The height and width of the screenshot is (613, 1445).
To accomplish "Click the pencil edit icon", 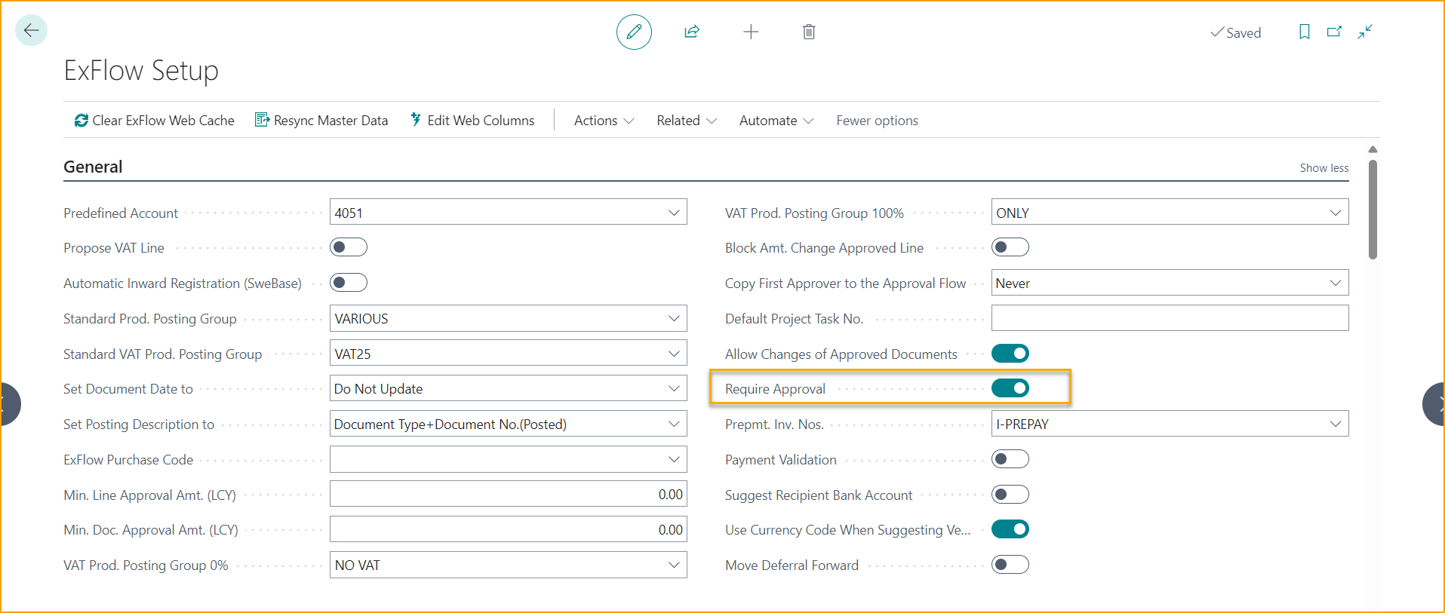I will click(x=634, y=32).
